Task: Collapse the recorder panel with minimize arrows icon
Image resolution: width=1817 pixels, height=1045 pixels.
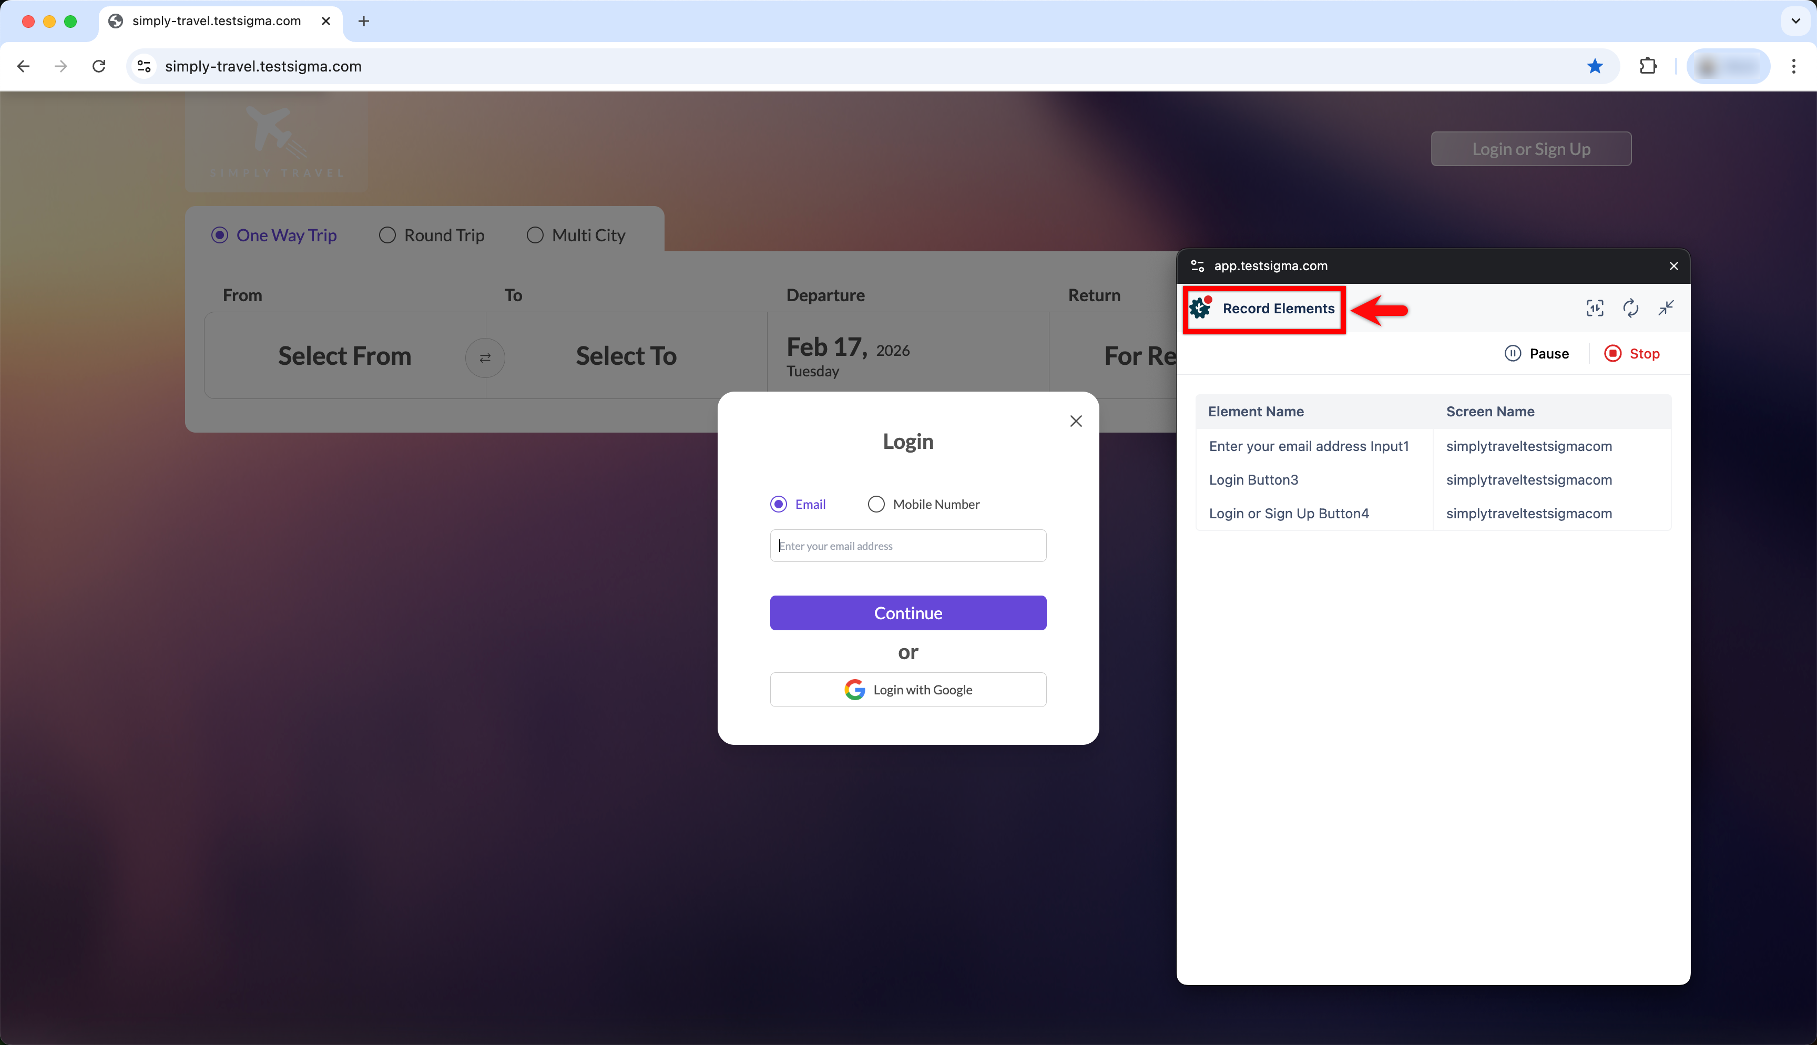Action: (x=1666, y=309)
